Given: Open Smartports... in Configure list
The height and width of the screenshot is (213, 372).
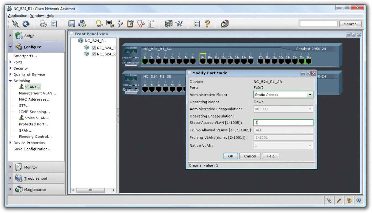Looking at the screenshot, I should (25, 56).
